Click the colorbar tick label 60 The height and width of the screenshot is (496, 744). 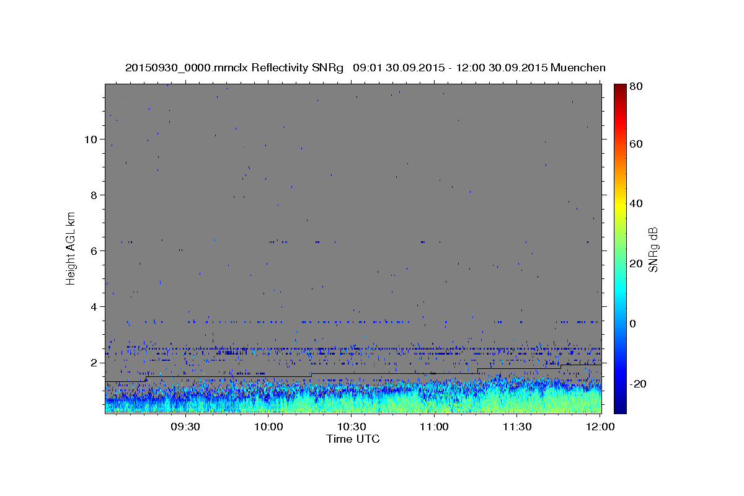click(636, 144)
